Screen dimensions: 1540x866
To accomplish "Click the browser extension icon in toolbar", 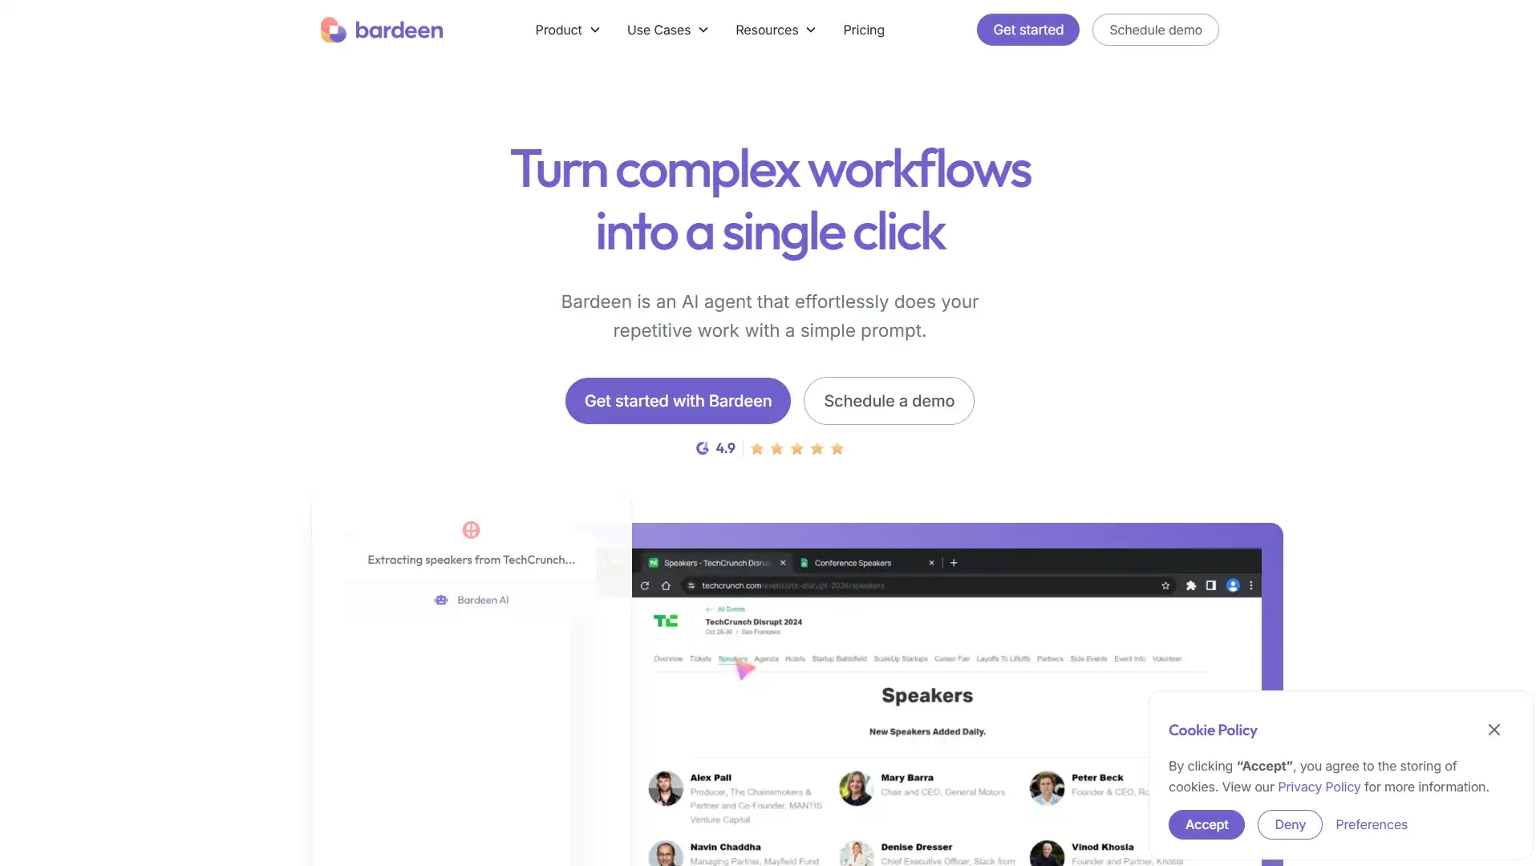I will [1190, 585].
